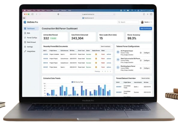Click the Needs Review column header
The width and height of the screenshot is (178, 126).
click(96, 51)
